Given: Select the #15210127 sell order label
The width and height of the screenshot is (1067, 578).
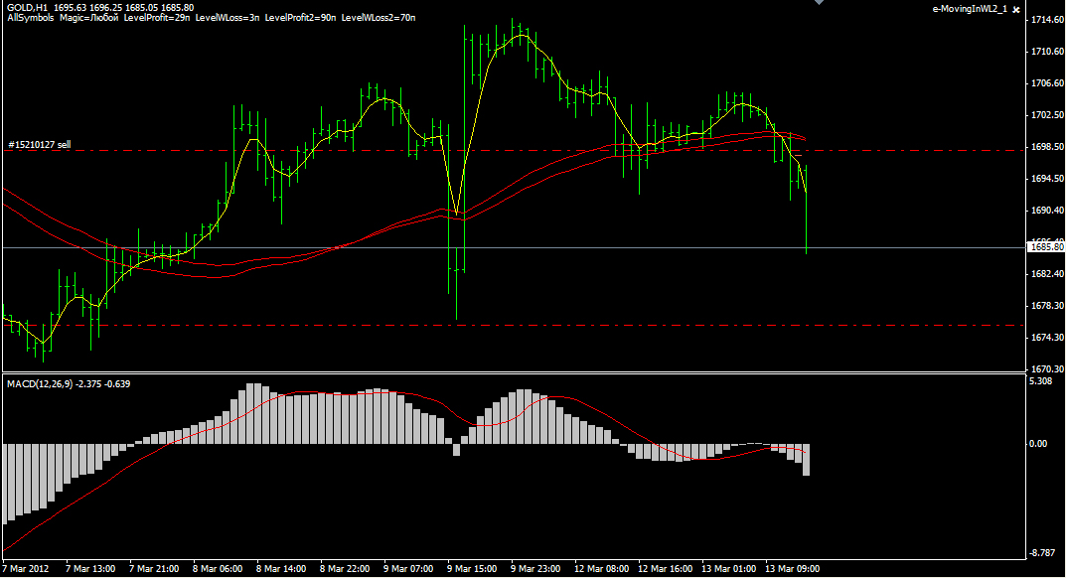Looking at the screenshot, I should click(x=40, y=145).
